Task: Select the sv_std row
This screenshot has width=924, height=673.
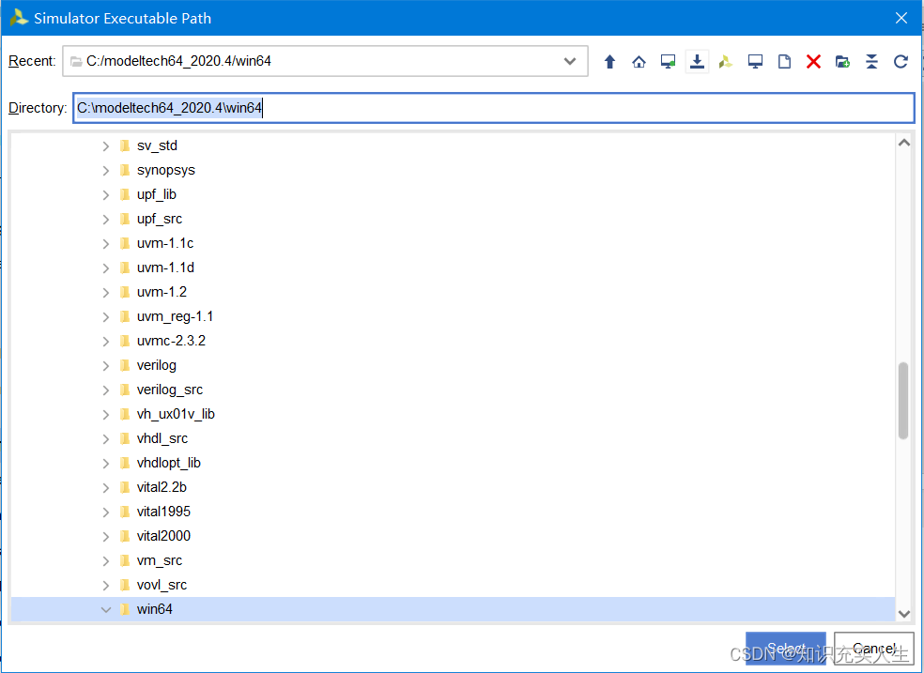Action: pos(453,145)
